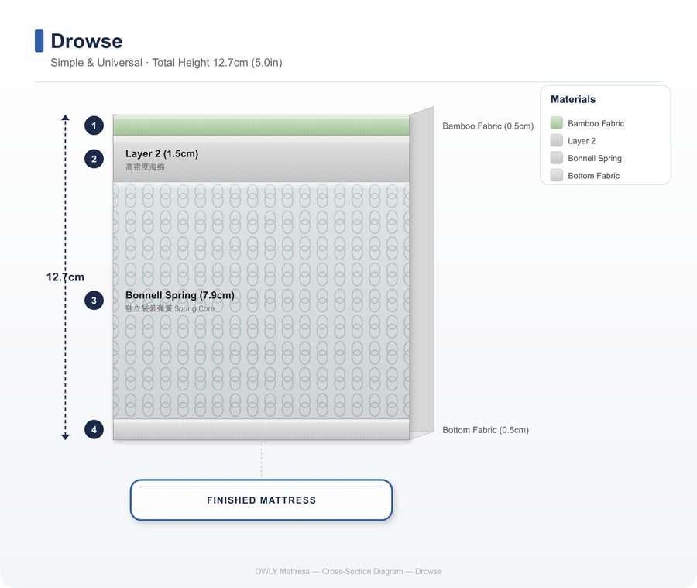Image resolution: width=697 pixels, height=588 pixels.
Task: Click the Bonnell Spring legend swatch
Action: tap(557, 158)
